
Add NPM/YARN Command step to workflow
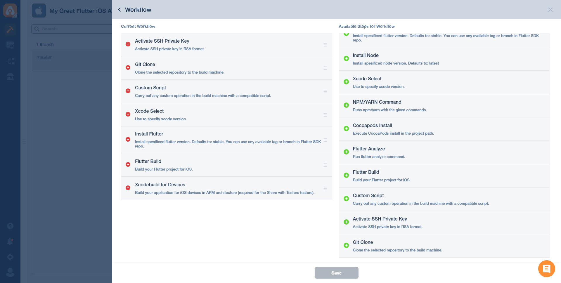coord(346,105)
